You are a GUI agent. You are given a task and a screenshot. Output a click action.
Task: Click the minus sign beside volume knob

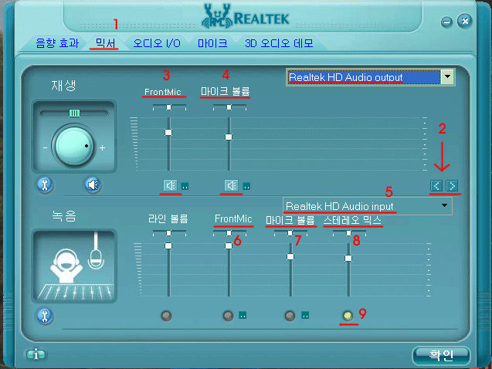45,147
